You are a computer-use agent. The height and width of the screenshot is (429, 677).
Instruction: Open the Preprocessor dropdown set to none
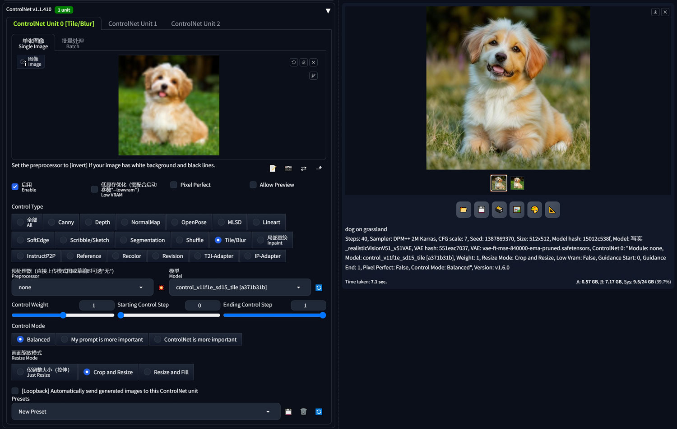pyautogui.click(x=80, y=288)
